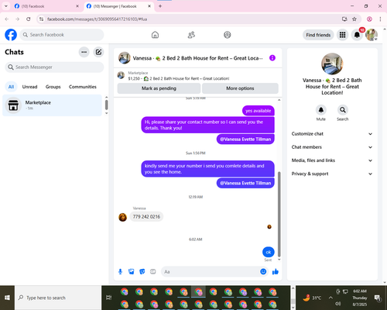This screenshot has width=387, height=310.
Task: Choose a GIF icon
Action: [153, 272]
